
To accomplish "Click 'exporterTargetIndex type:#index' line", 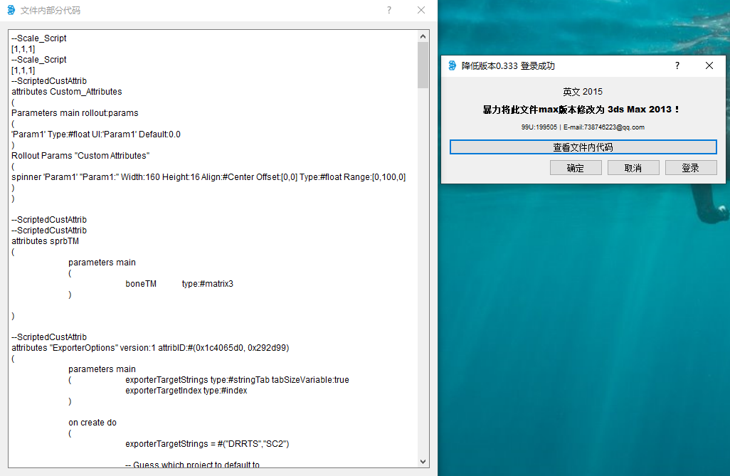I will click(186, 391).
